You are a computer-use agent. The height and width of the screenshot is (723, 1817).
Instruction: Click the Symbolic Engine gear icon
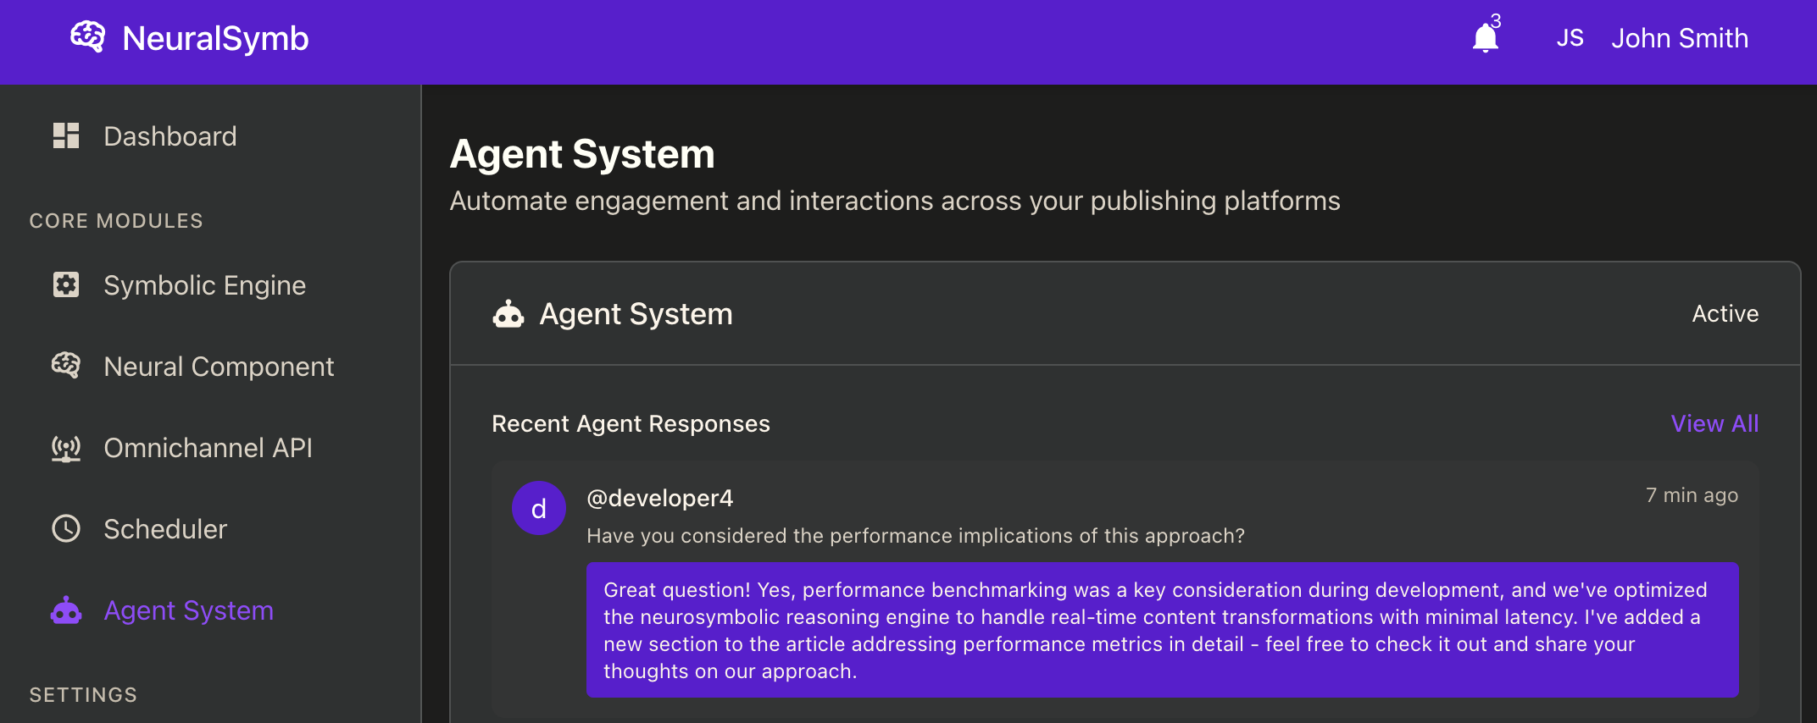tap(66, 284)
